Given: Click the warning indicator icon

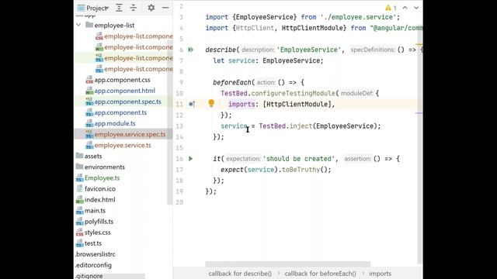Looking at the screenshot, I should click(x=391, y=8).
